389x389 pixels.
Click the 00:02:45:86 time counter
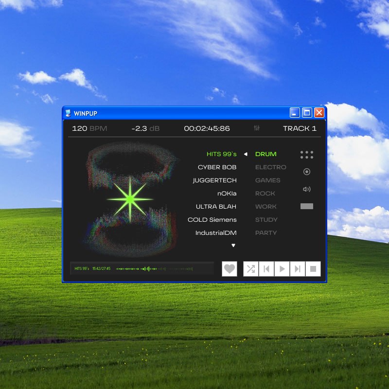pos(207,128)
